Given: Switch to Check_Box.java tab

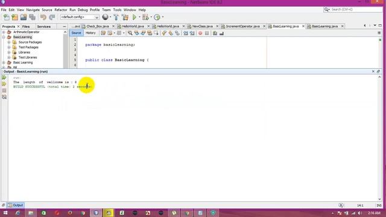Looking at the screenshot, I should pos(98,27).
